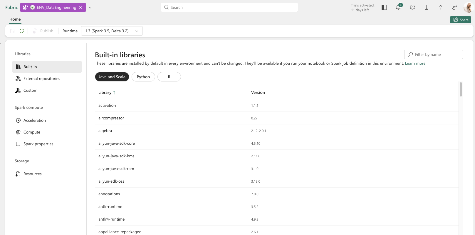Viewport: 475px width, 235px height.
Task: Click the feedback icon in header
Action: 455,8
